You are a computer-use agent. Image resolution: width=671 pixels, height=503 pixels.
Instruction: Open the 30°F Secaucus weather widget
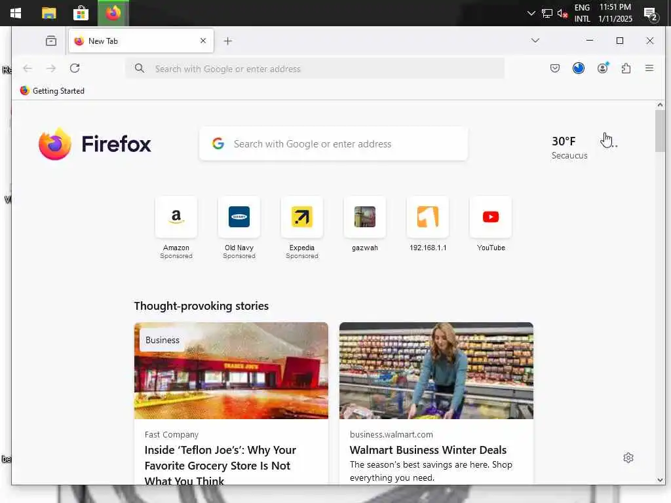point(569,147)
